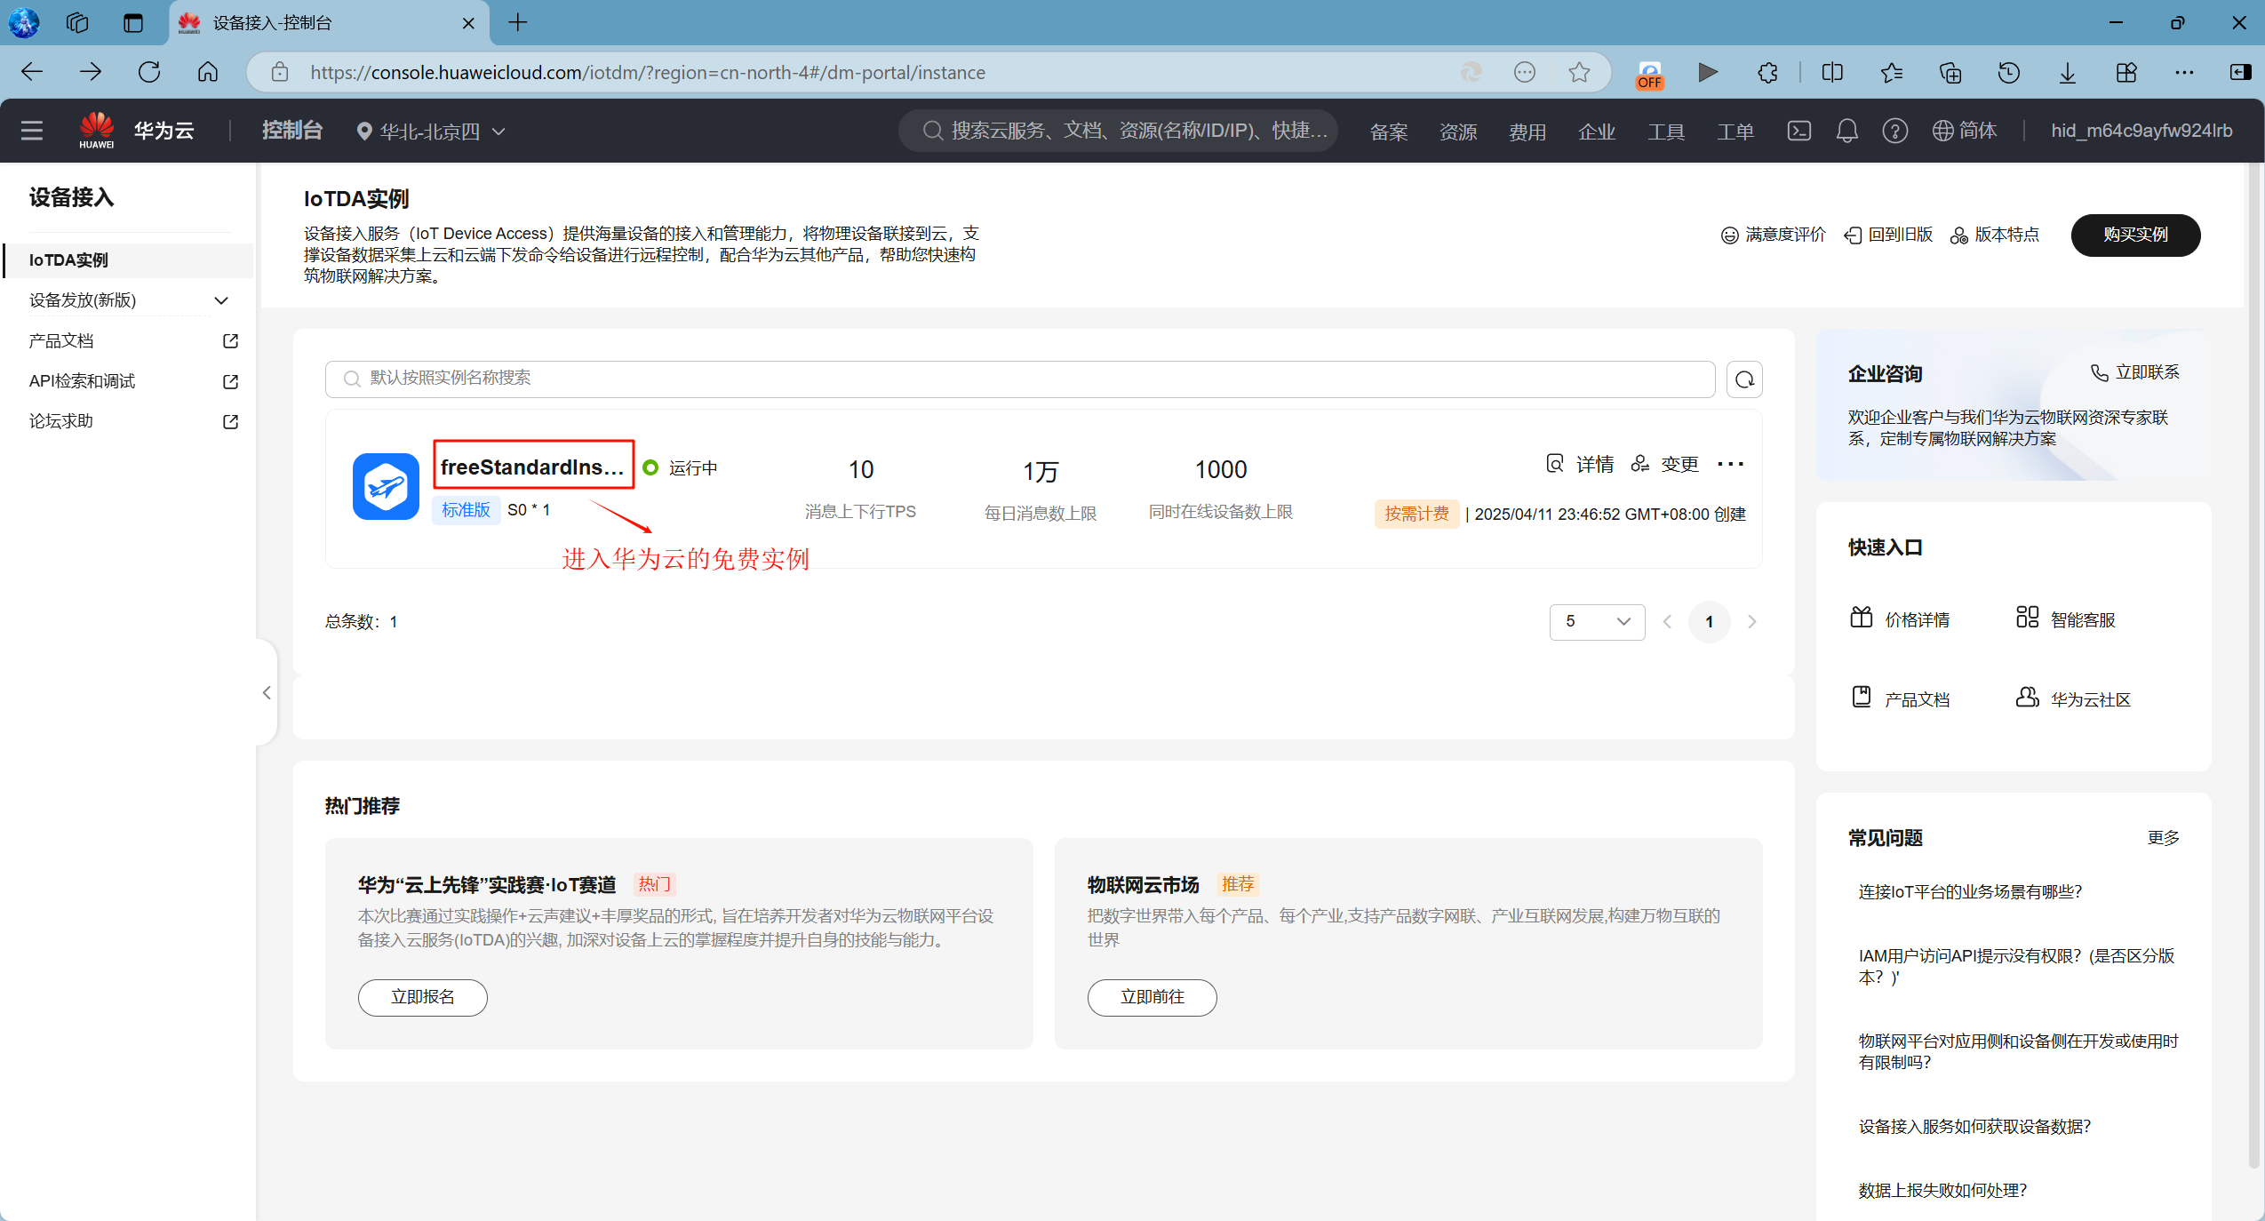Open the instance three-dot more menu
Viewport: 2265px width, 1221px height.
tap(1730, 464)
